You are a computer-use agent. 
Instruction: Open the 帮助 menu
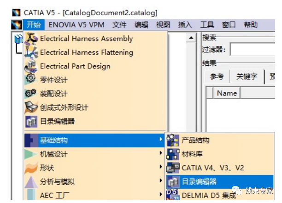[251, 25]
